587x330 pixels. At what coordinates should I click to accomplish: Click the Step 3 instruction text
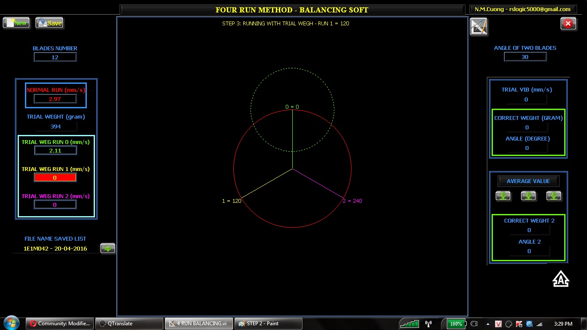click(x=286, y=24)
